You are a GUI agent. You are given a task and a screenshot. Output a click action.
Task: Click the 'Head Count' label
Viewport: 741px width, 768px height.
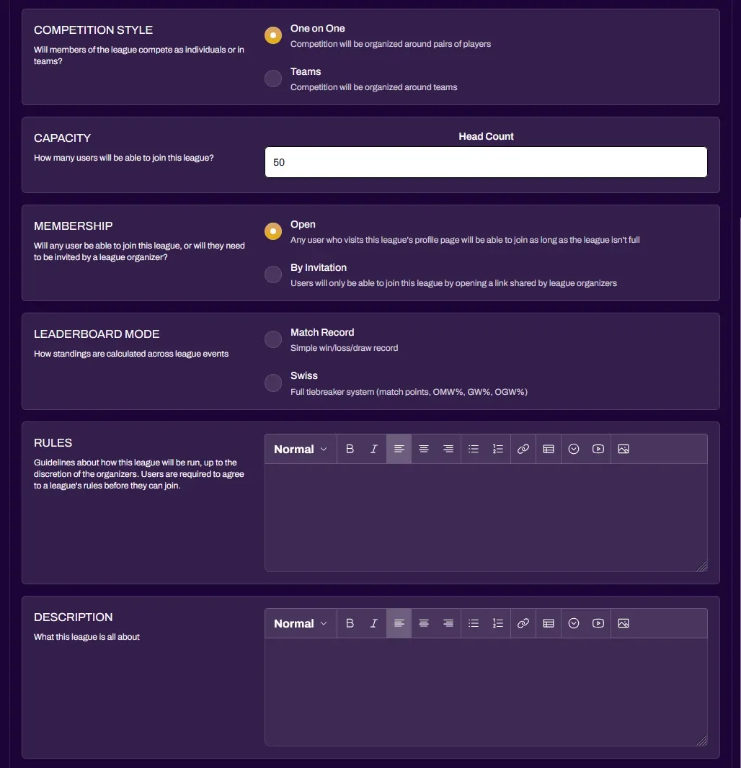pos(486,137)
